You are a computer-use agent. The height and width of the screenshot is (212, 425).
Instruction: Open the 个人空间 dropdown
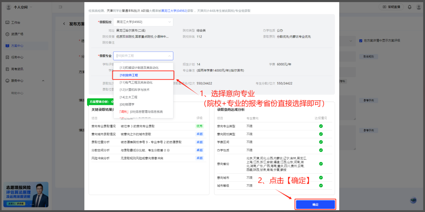(x=23, y=7)
